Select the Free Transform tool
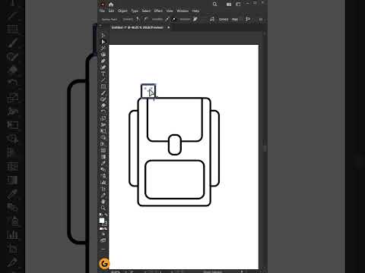The image size is (365, 273). pos(103,131)
